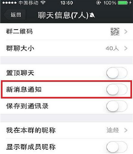Toggle the 显示群成员昵称 switch

click(x=117, y=147)
